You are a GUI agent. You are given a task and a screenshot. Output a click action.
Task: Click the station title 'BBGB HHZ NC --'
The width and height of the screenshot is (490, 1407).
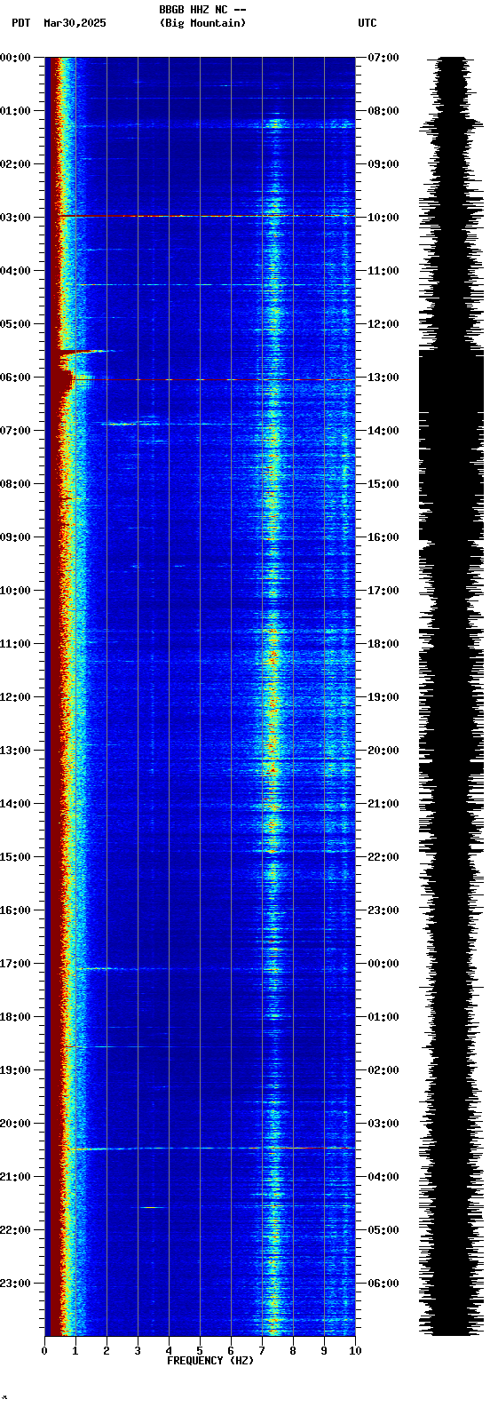tap(202, 10)
